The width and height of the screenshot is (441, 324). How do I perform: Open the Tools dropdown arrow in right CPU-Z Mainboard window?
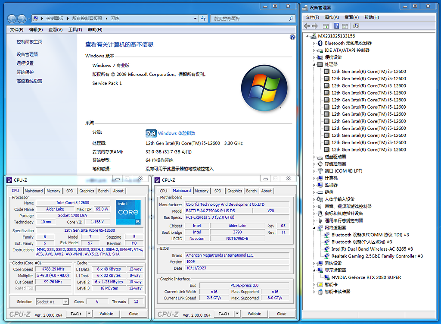(237, 313)
